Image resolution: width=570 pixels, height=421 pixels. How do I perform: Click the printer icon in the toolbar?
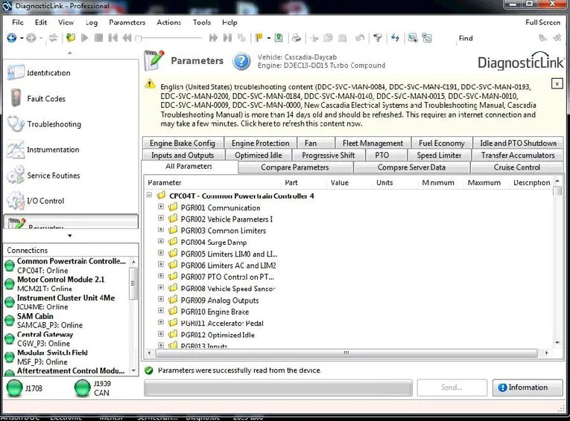tap(297, 38)
